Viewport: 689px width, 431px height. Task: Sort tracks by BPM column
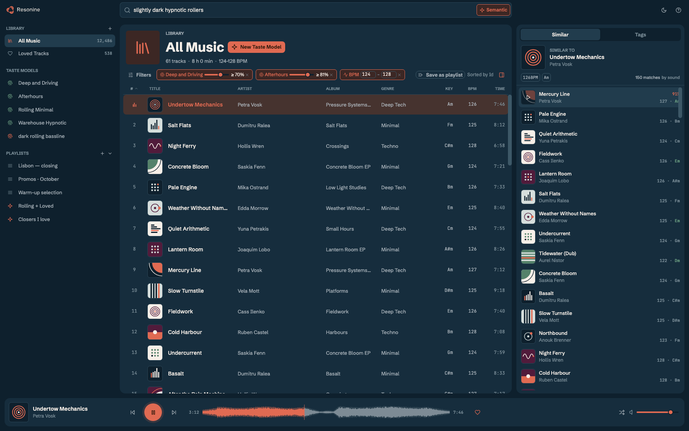pos(472,89)
